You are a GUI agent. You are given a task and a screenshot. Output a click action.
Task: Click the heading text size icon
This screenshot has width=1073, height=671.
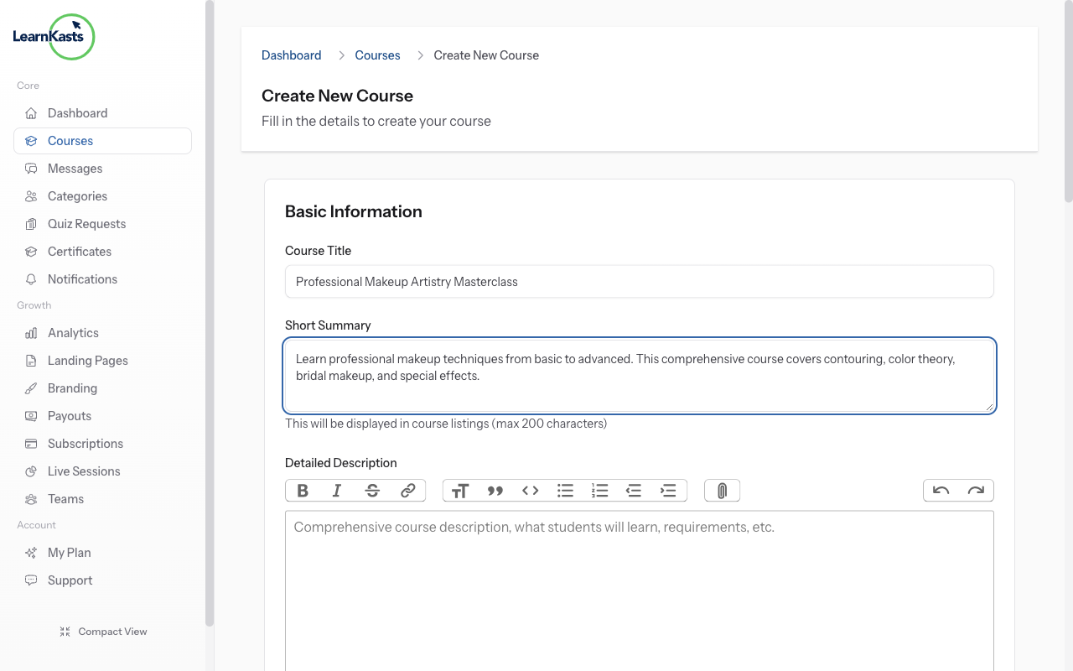click(x=460, y=491)
